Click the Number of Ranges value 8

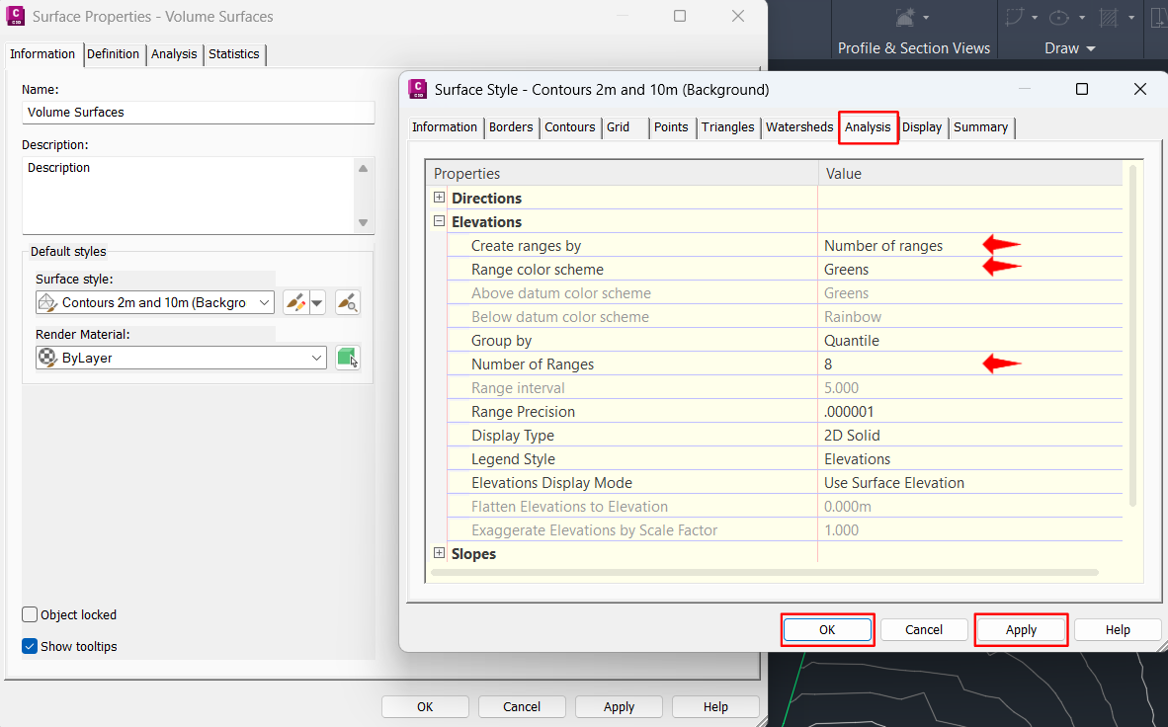pos(828,364)
